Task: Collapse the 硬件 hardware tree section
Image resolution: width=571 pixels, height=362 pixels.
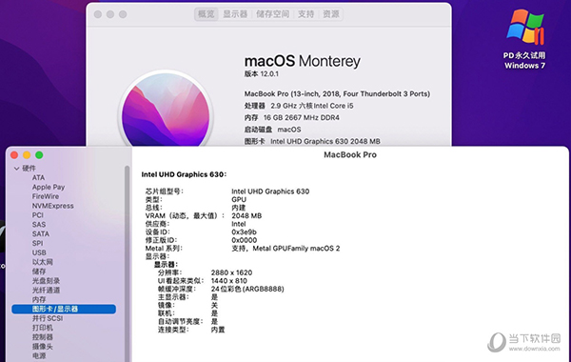Action: [16, 169]
